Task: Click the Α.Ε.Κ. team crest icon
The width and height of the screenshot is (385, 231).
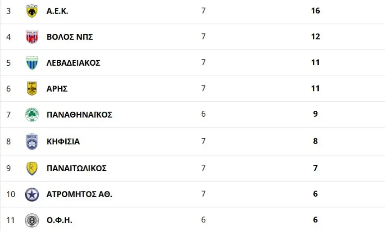Action: click(x=32, y=11)
